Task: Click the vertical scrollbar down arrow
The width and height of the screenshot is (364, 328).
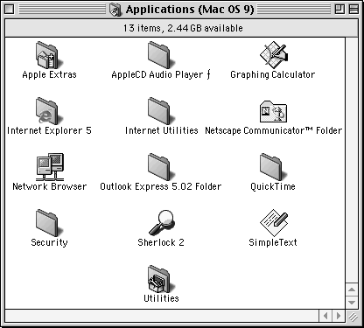Action: (352, 303)
